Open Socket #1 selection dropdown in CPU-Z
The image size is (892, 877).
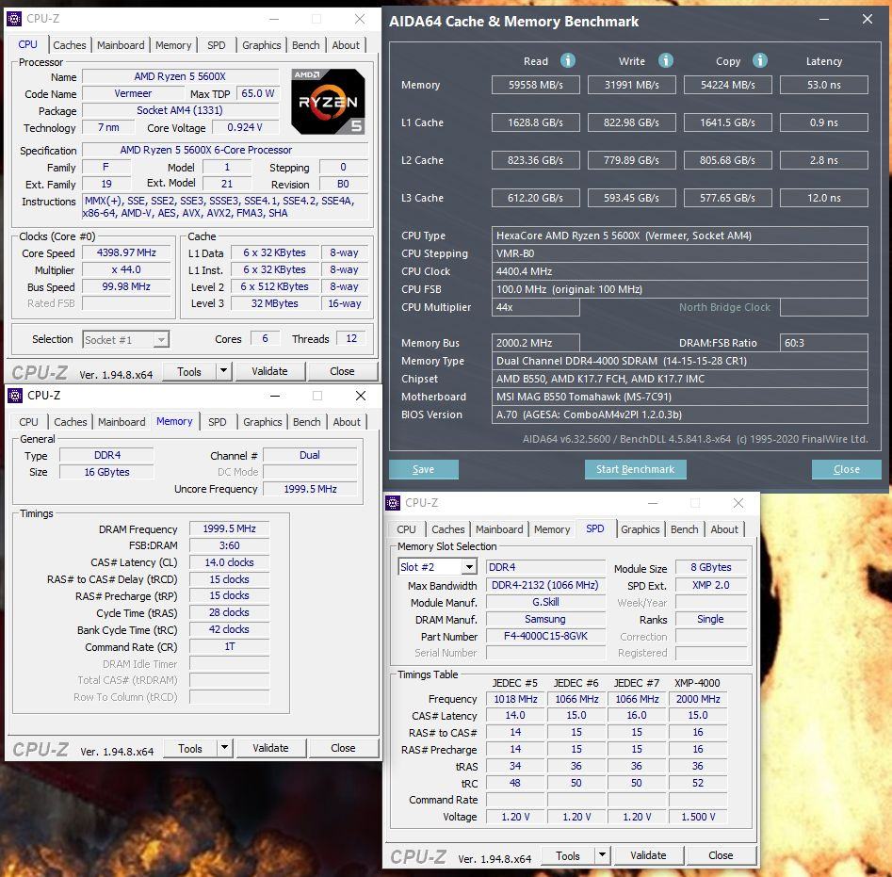click(162, 339)
